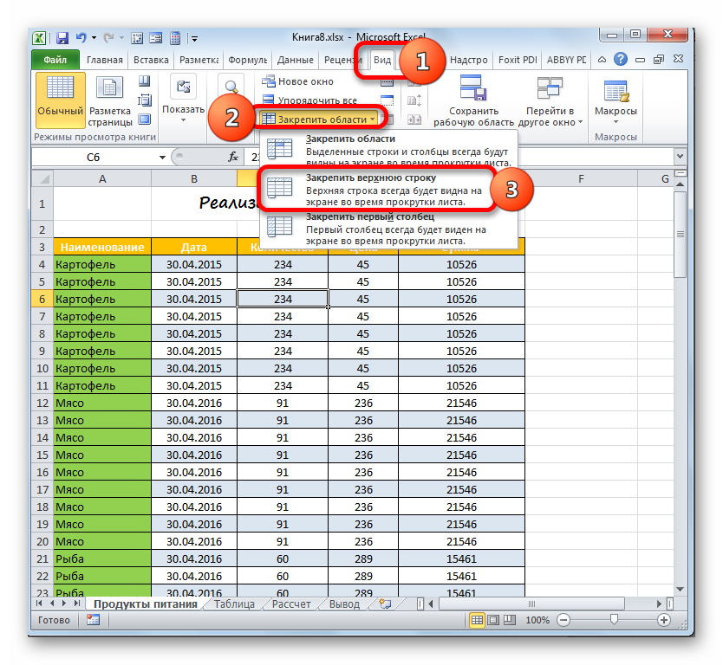Screen dimensions: 723x665
Task: Minimize the ribbon with the caret icon
Action: tap(602, 60)
